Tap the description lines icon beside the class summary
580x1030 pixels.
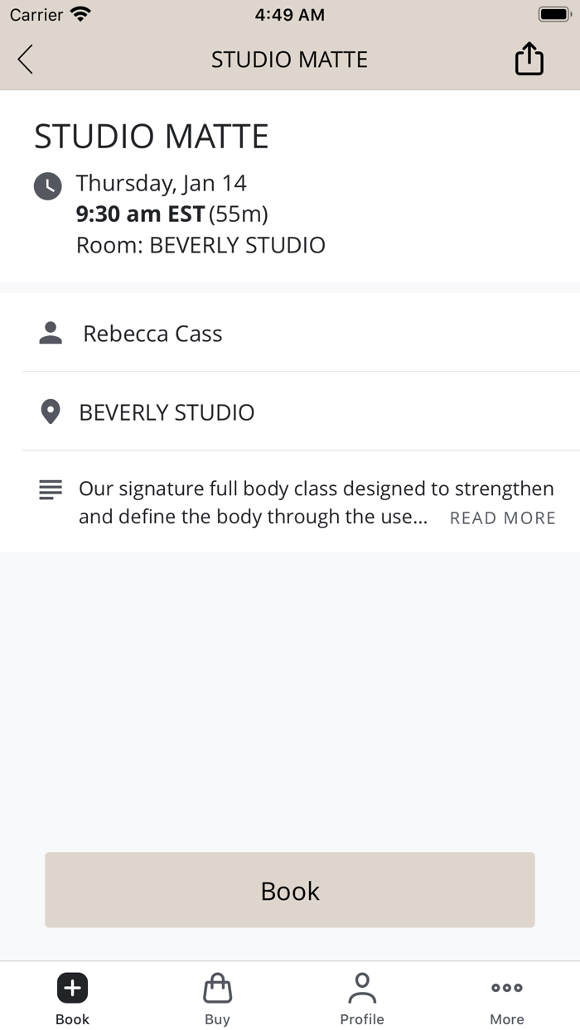[x=51, y=489]
